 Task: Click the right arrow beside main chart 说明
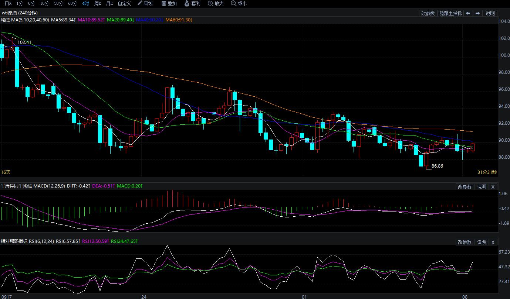pos(477,13)
